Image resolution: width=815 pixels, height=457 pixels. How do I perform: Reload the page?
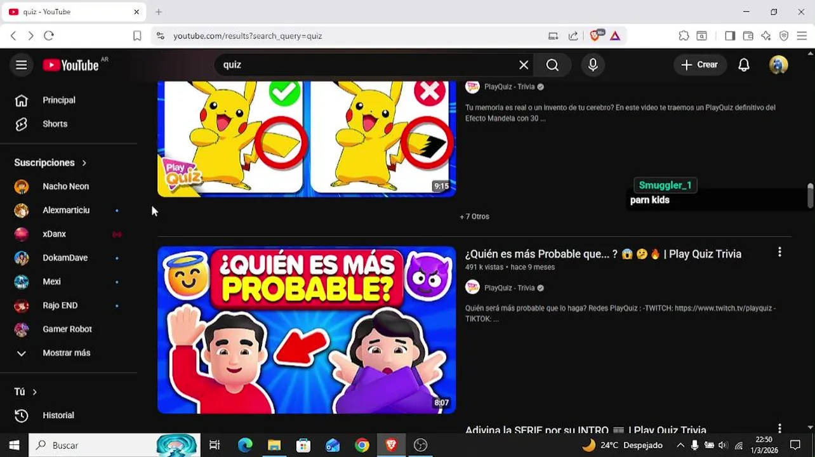click(x=49, y=36)
